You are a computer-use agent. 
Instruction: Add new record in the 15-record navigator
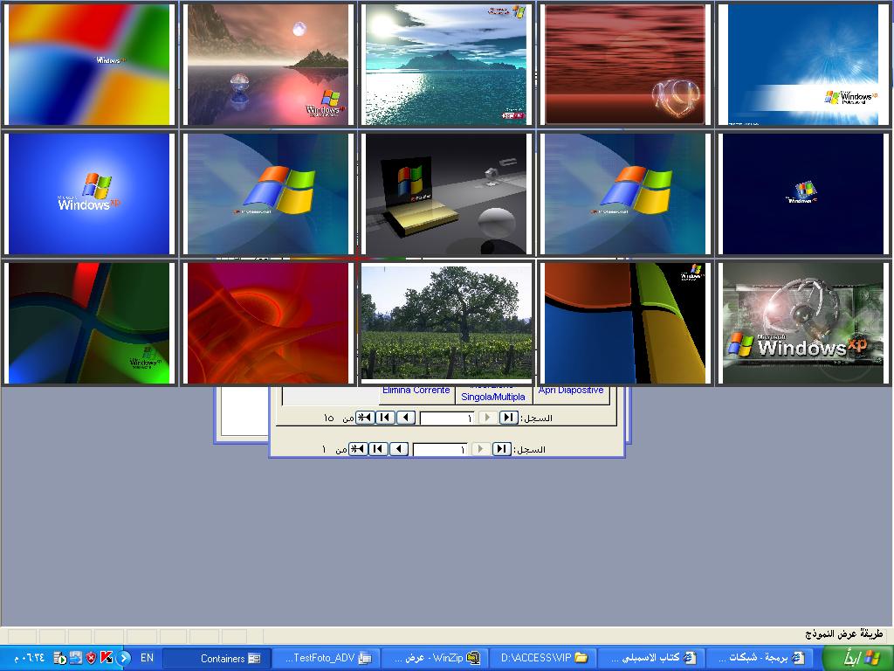365,418
